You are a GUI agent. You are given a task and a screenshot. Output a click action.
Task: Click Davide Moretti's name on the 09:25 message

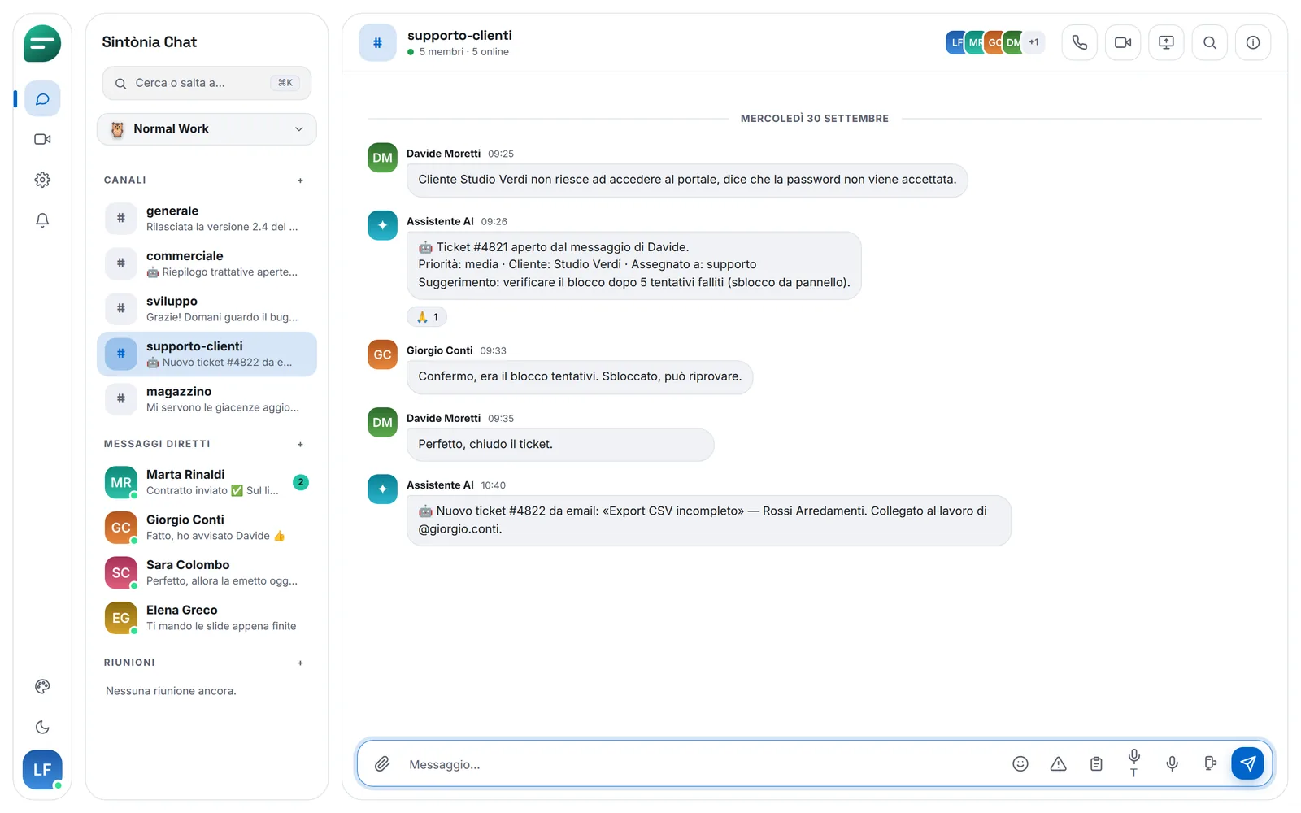pyautogui.click(x=443, y=154)
